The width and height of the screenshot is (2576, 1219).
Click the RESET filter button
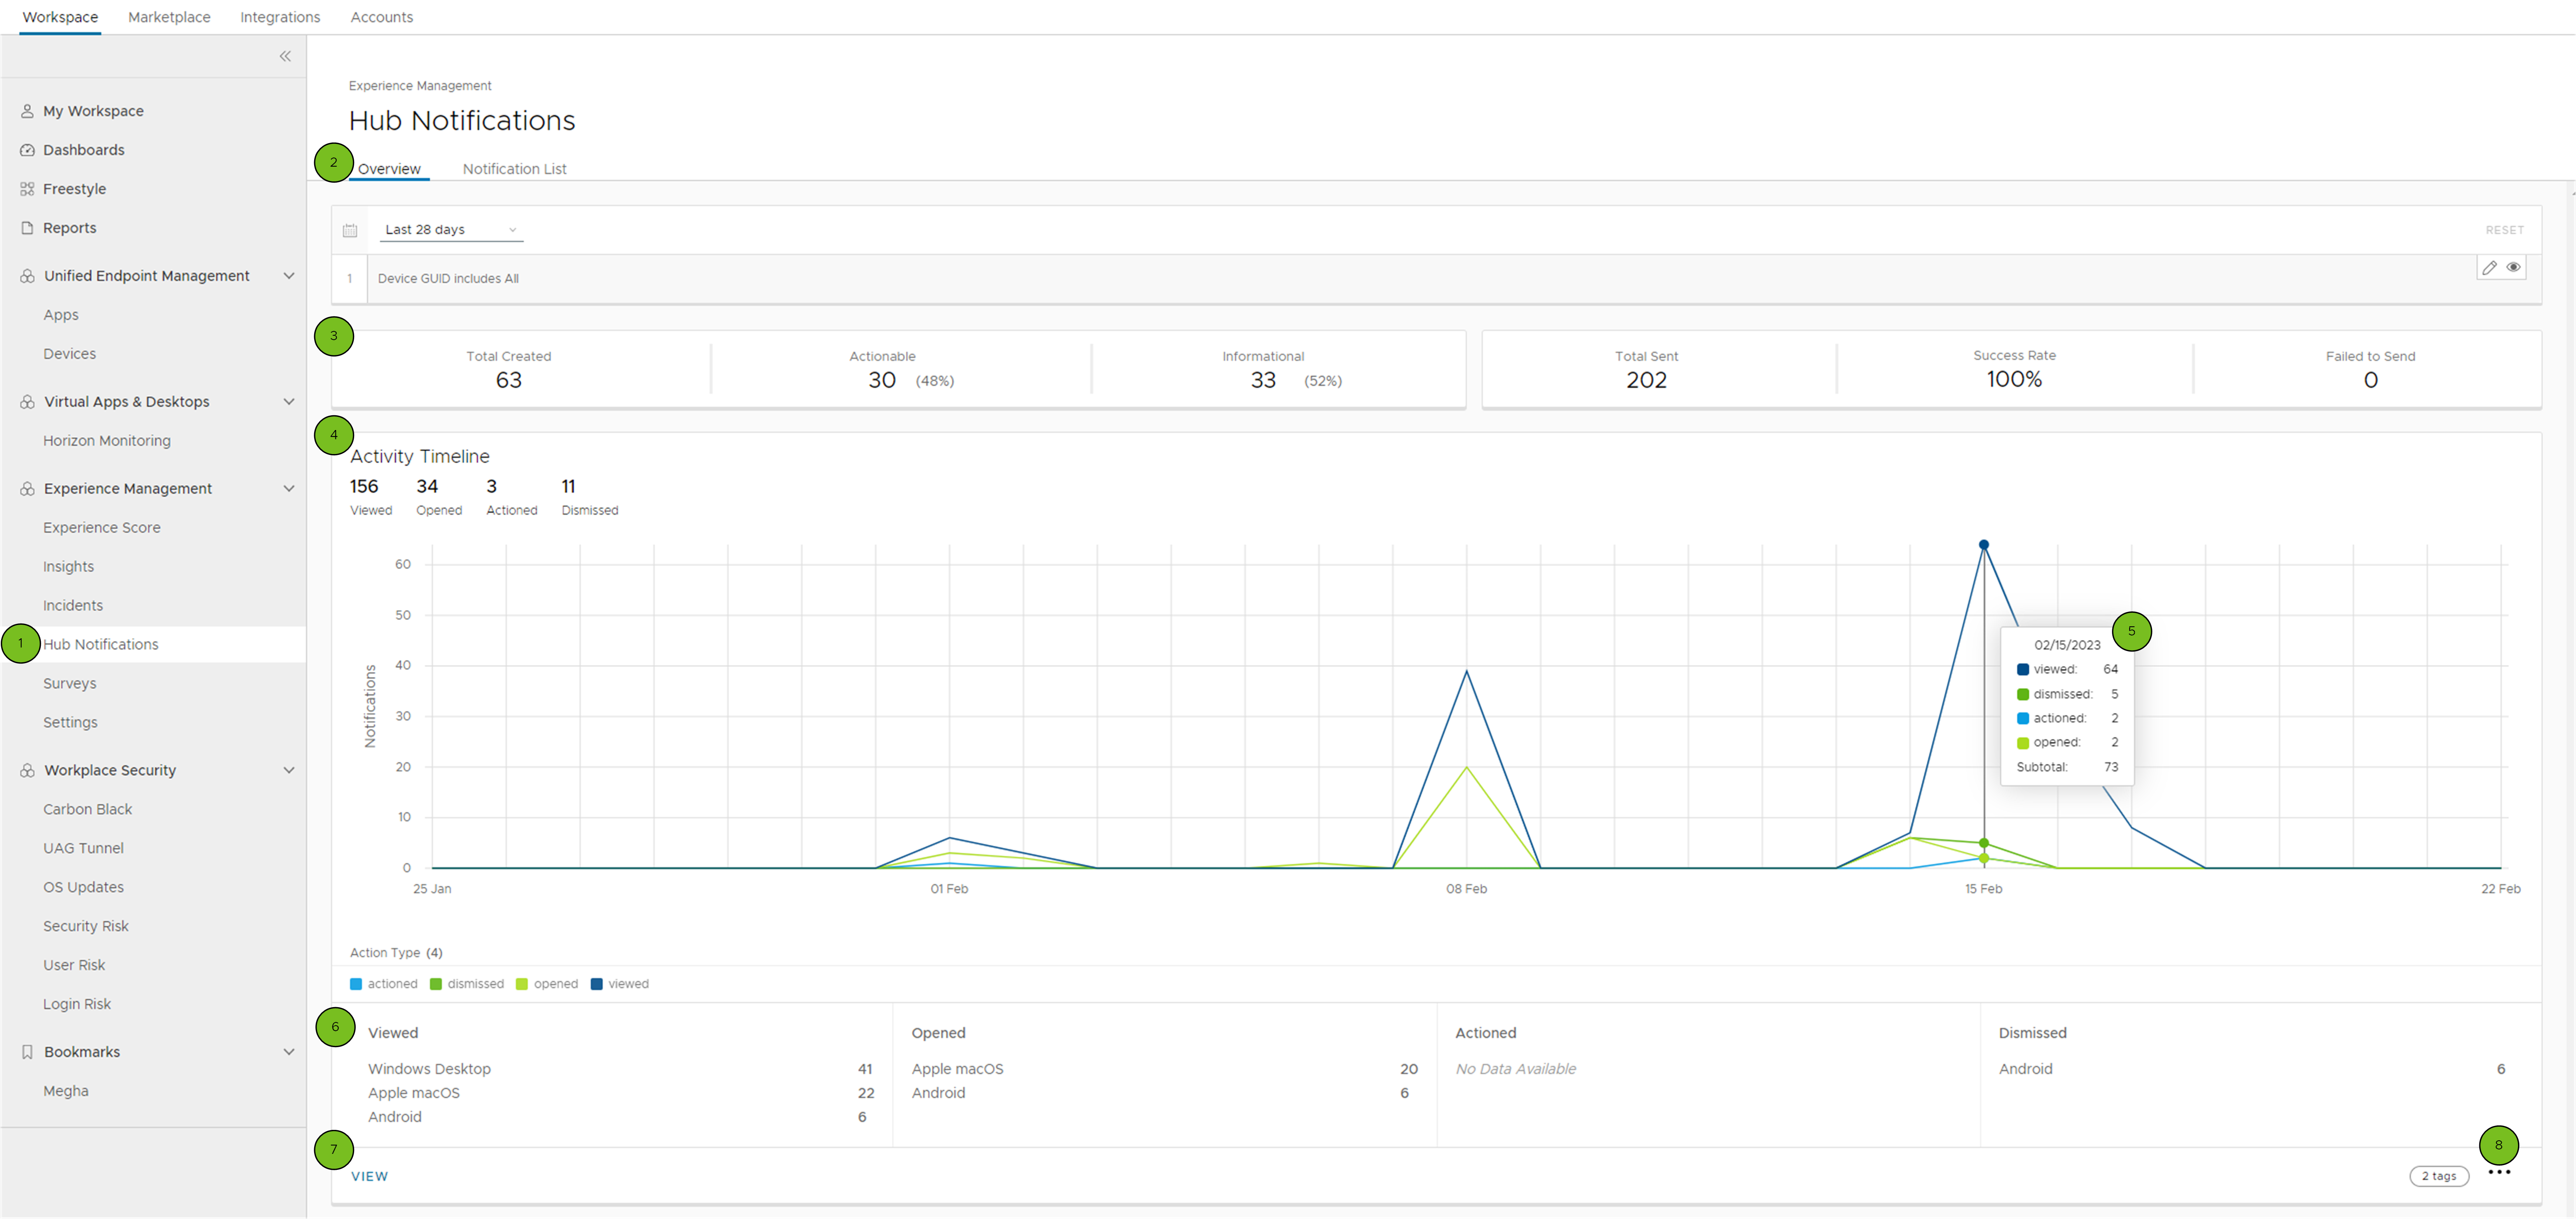[2504, 230]
